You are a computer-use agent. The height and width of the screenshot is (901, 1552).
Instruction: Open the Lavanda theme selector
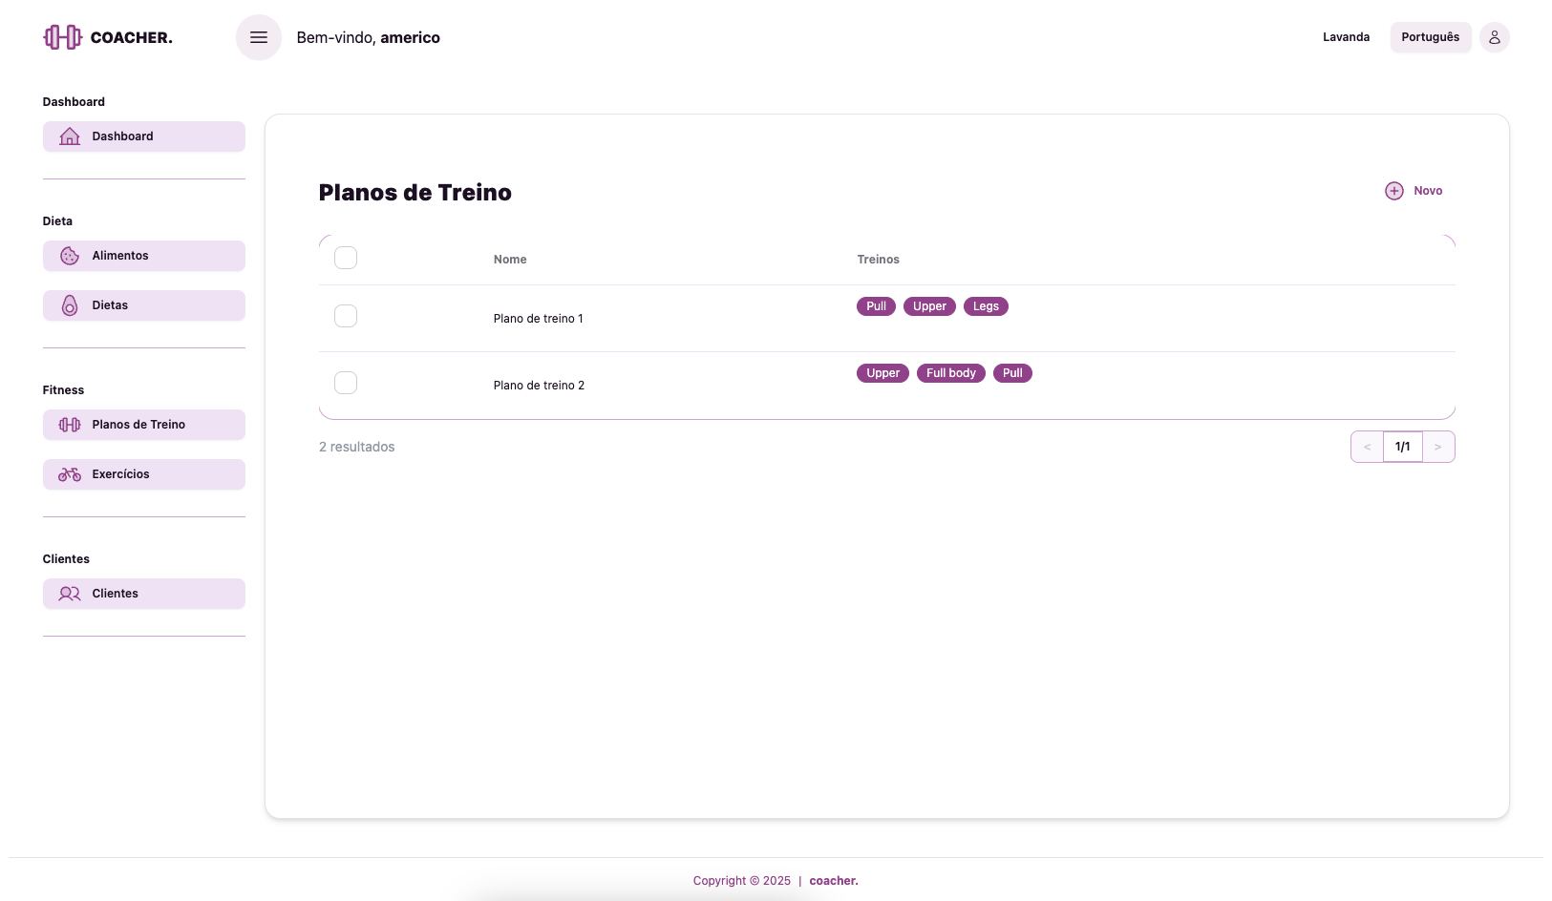[1346, 37]
